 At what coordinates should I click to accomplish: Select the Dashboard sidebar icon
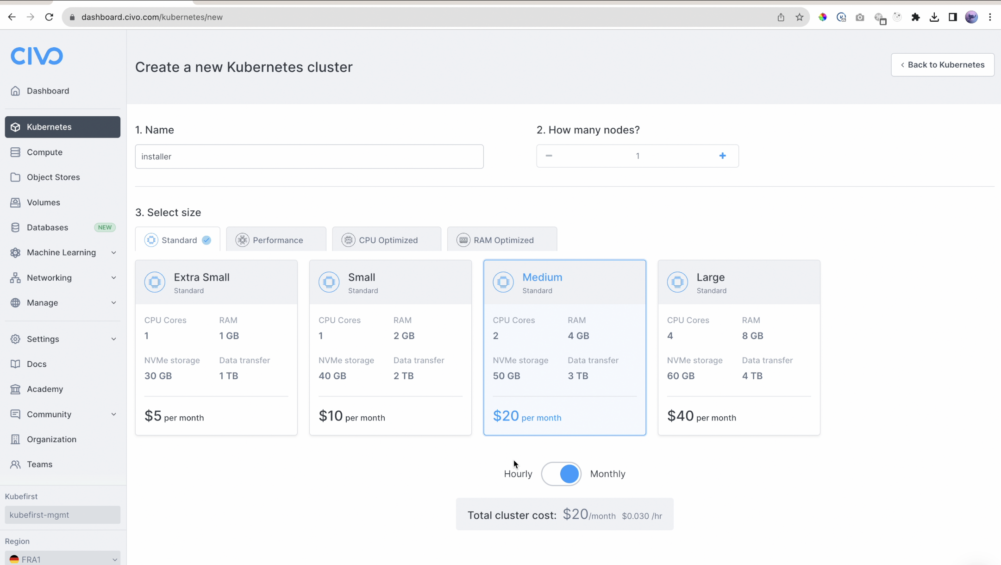[15, 90]
